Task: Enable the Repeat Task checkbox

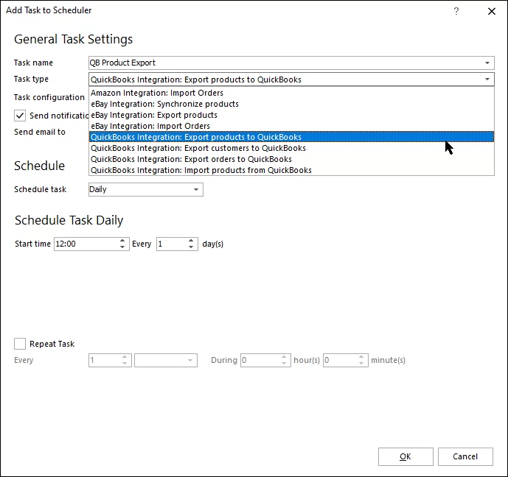Action: (x=21, y=344)
